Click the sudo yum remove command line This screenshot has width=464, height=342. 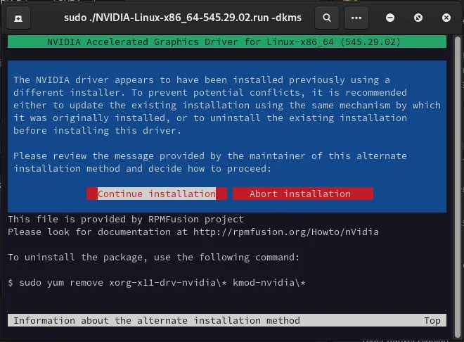click(x=157, y=283)
